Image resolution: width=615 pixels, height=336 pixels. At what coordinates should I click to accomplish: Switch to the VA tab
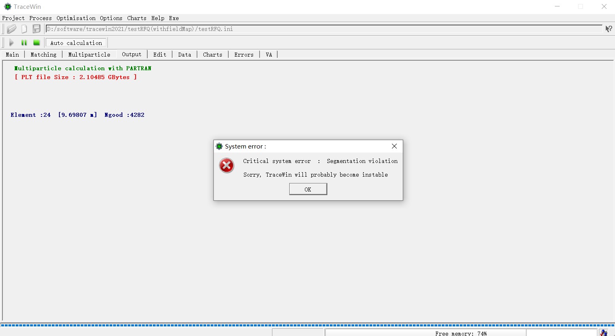pos(269,55)
